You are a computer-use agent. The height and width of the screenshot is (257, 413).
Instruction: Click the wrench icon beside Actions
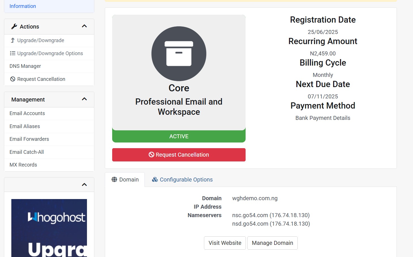[x=14, y=27]
